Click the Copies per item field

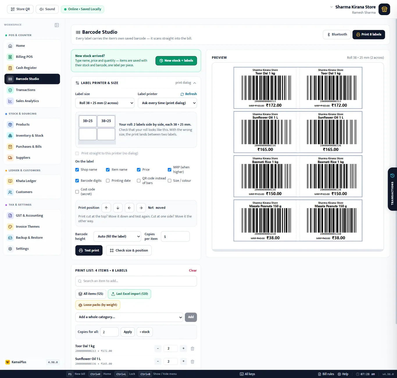point(175,236)
